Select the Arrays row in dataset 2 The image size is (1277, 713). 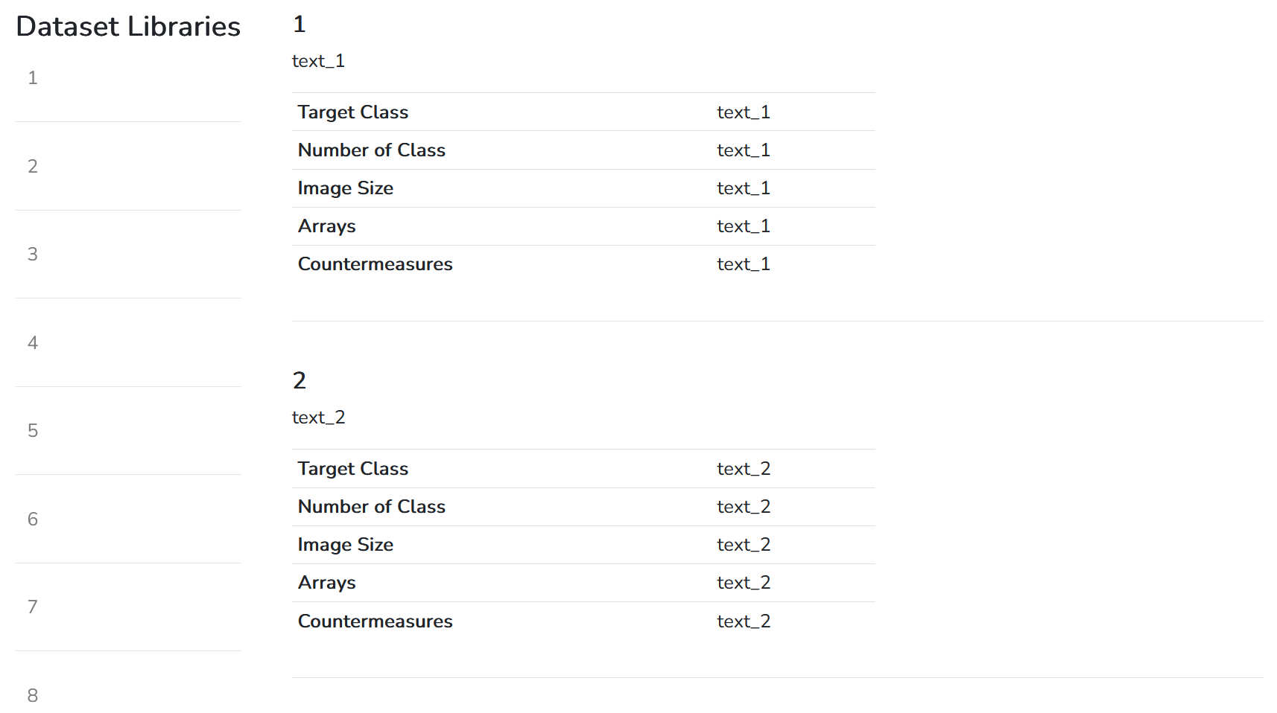click(326, 583)
